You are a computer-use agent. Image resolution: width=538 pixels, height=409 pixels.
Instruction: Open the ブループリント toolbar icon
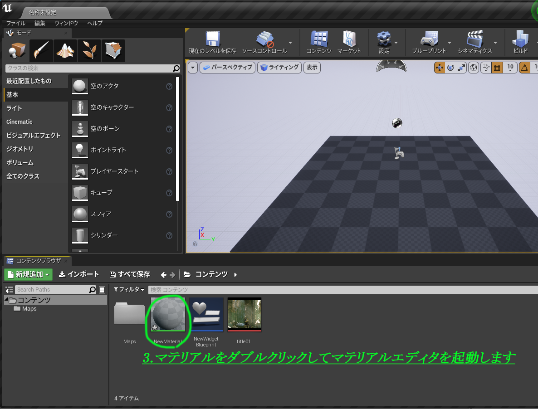coord(429,39)
